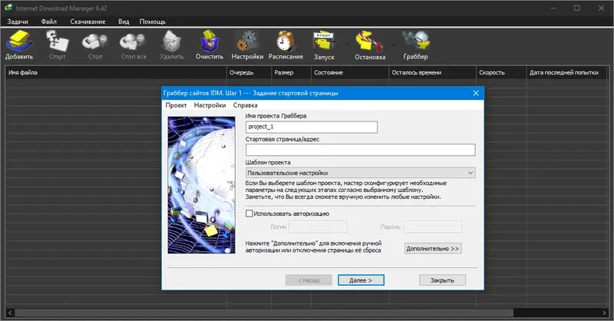Viewport: 614px width, 321px height.
Task: Sort by Имя файла column header
Action: (x=116, y=72)
